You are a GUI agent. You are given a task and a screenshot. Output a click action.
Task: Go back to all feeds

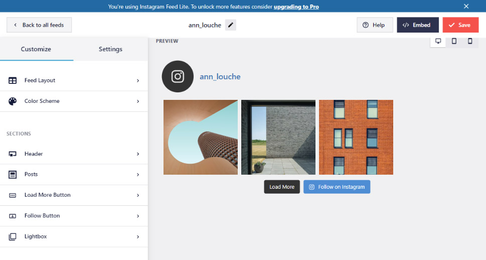point(39,25)
